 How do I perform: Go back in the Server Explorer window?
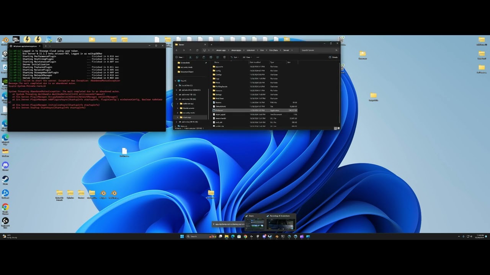tap(176, 50)
